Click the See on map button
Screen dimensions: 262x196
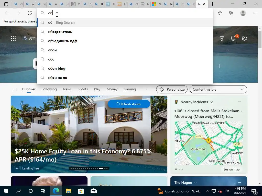231,169
